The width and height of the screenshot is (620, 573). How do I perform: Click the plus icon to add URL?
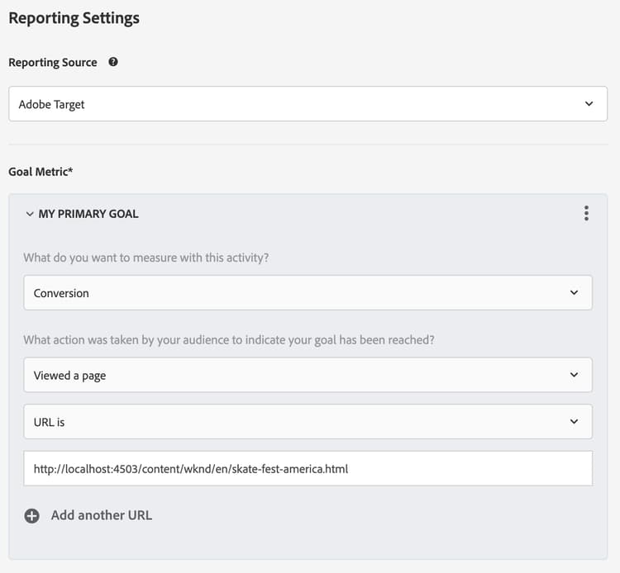click(32, 516)
